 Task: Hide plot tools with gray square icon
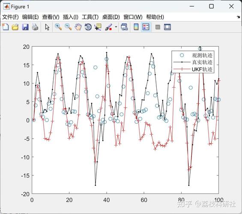point(158,27)
